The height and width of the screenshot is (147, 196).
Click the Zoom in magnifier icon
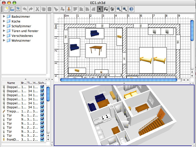point(125,9)
